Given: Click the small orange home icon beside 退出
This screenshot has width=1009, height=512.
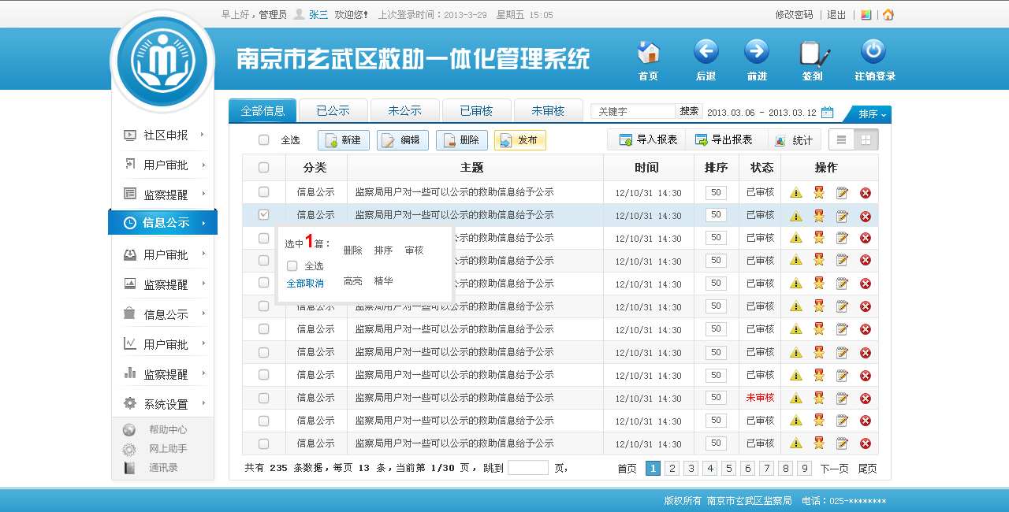Looking at the screenshot, I should (888, 14).
